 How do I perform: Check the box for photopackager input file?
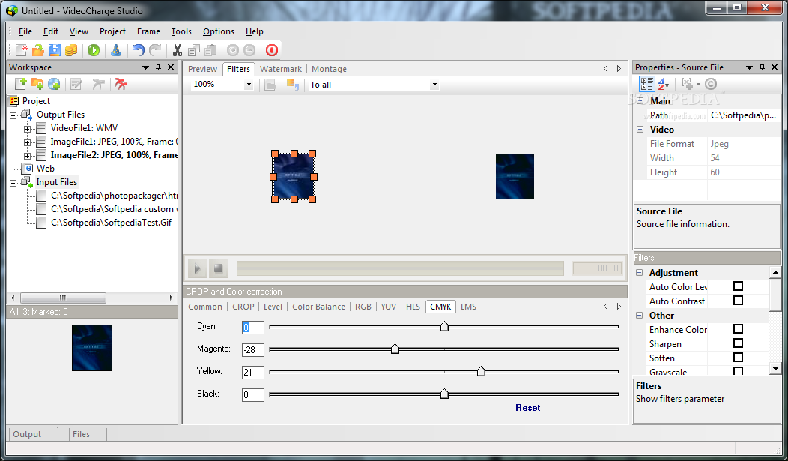click(41, 196)
